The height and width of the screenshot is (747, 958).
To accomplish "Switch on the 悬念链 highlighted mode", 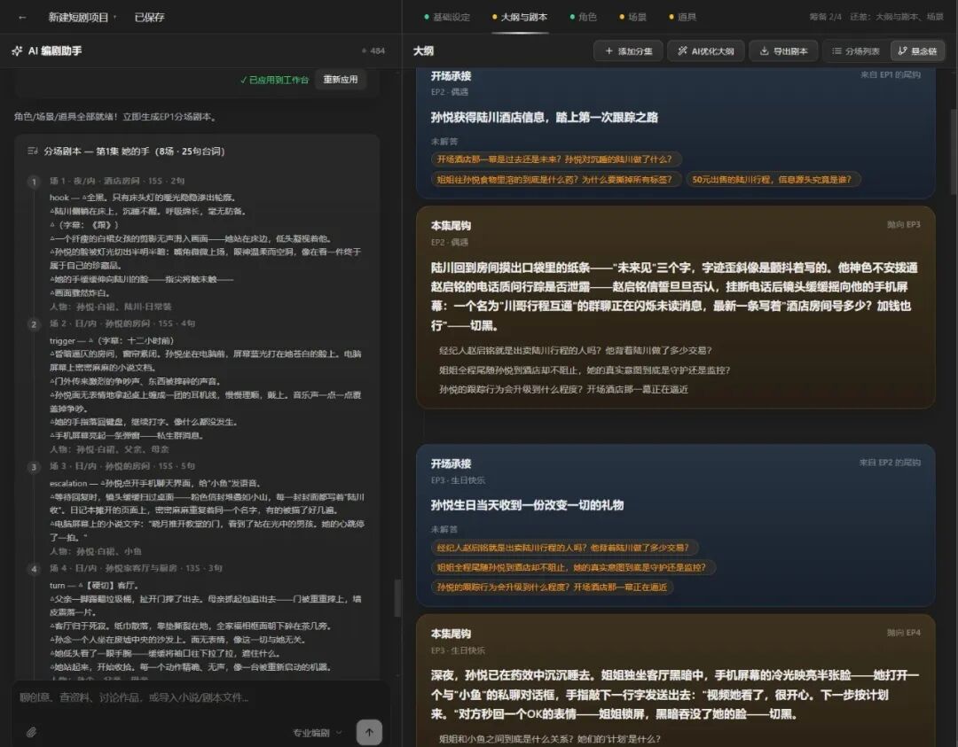I will [916, 51].
